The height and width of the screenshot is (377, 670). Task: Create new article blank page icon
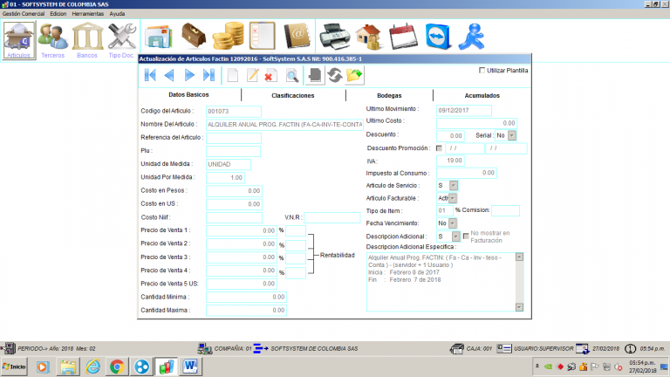coord(233,75)
